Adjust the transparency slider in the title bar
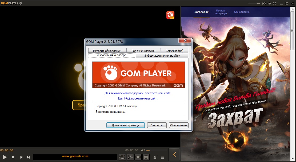 [254, 3]
